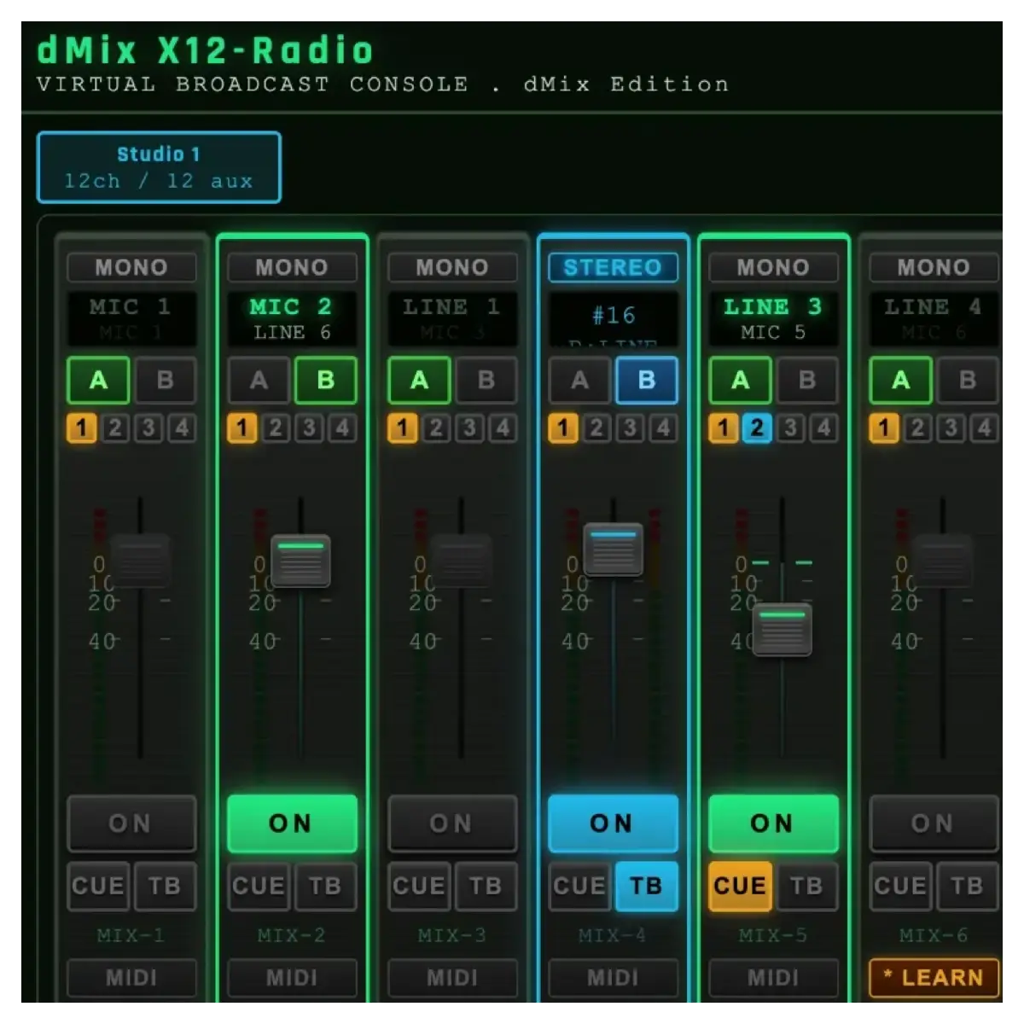Turn ON the MIC 1 channel
The height and width of the screenshot is (1024, 1024).
point(131,824)
